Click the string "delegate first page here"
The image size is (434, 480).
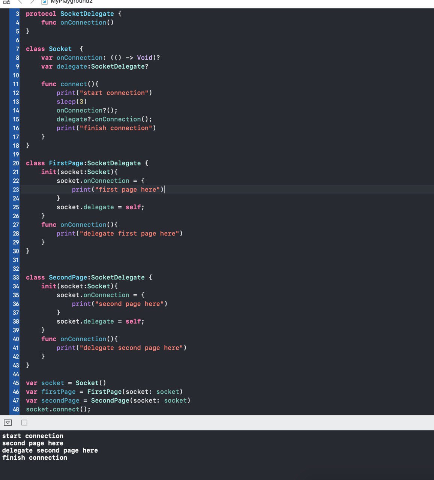[x=129, y=234]
